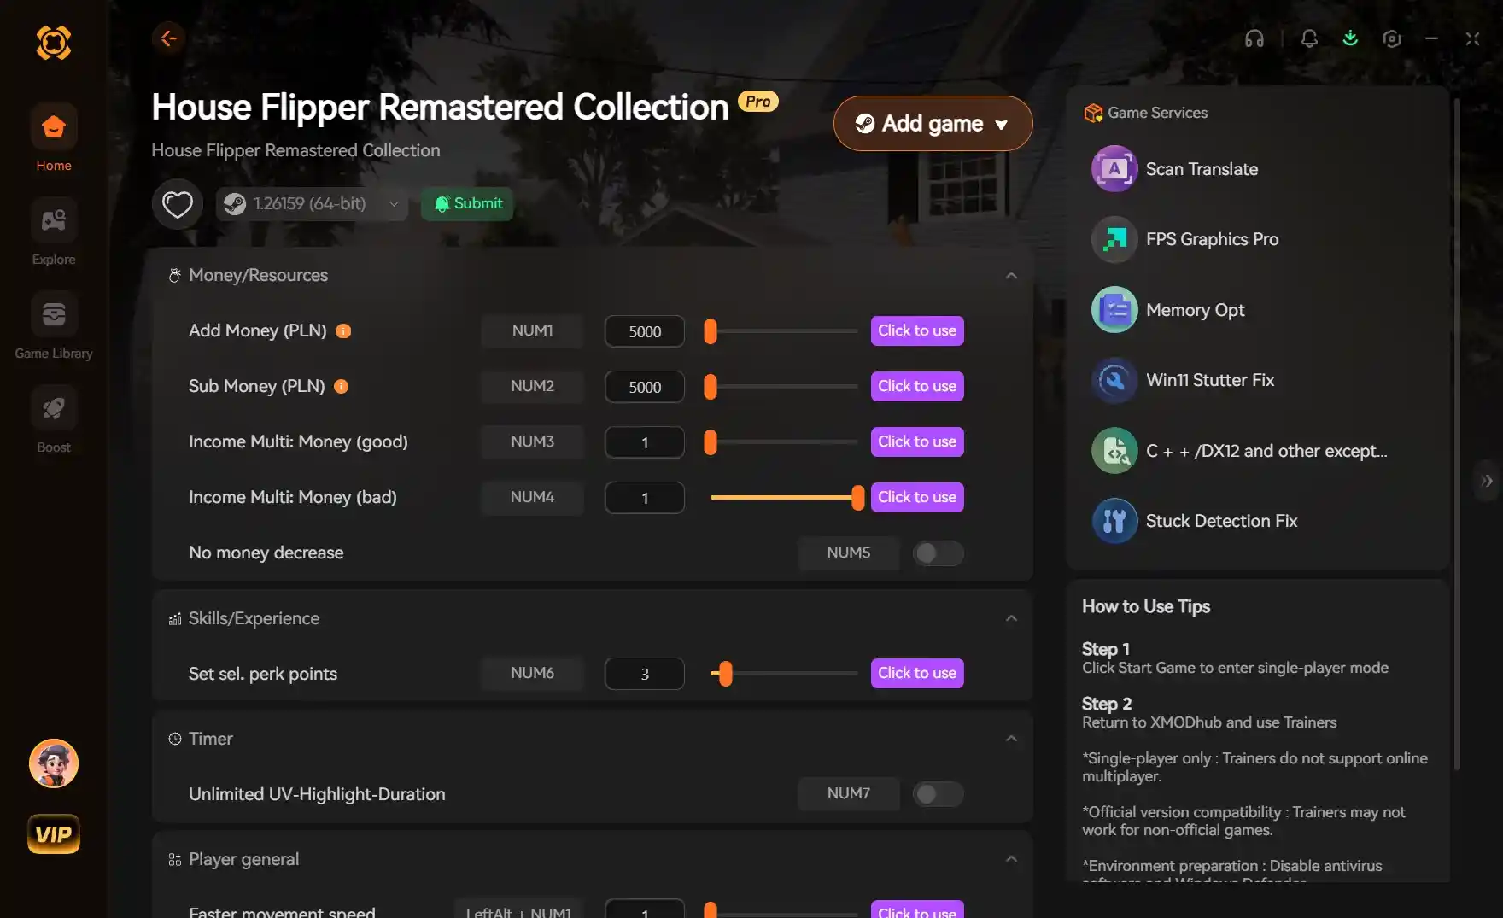Viewport: 1503px width, 918px height.
Task: Open the game version 1.26159 dropdown
Action: [312, 203]
